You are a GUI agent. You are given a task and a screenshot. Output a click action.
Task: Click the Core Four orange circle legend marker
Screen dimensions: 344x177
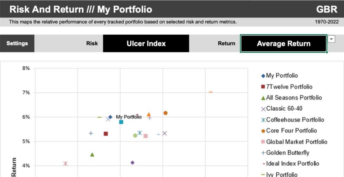coord(263,131)
